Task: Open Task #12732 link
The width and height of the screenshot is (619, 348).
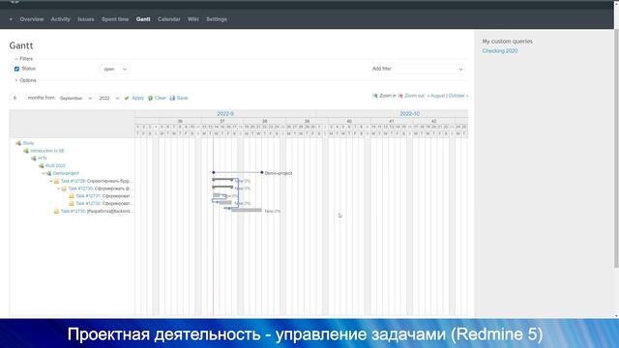Action: [88, 204]
